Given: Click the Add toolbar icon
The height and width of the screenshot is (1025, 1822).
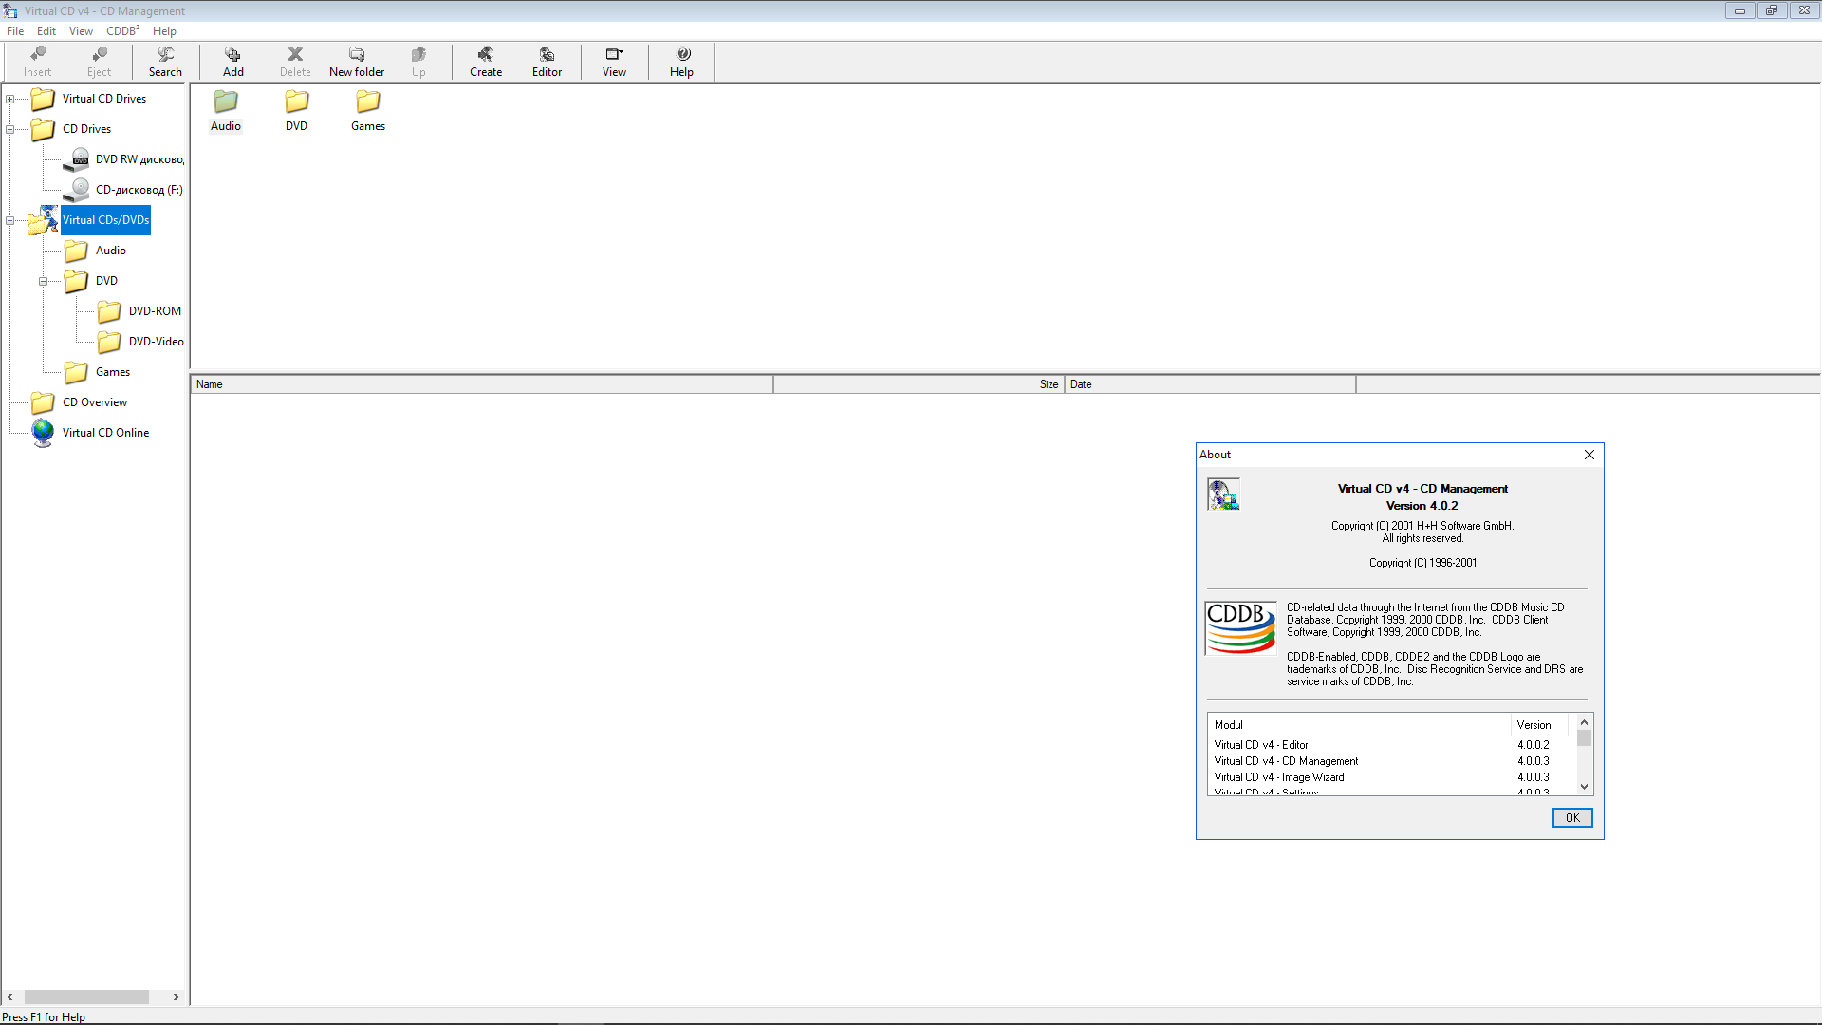Looking at the screenshot, I should click(x=232, y=61).
